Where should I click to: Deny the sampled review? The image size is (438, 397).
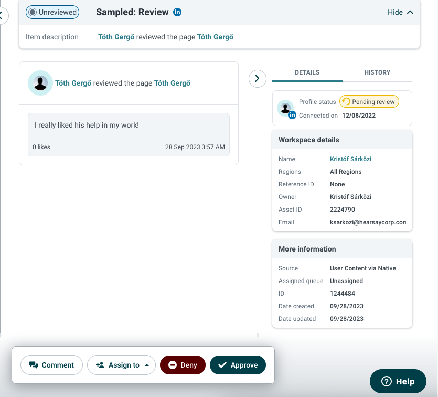pyautogui.click(x=183, y=365)
